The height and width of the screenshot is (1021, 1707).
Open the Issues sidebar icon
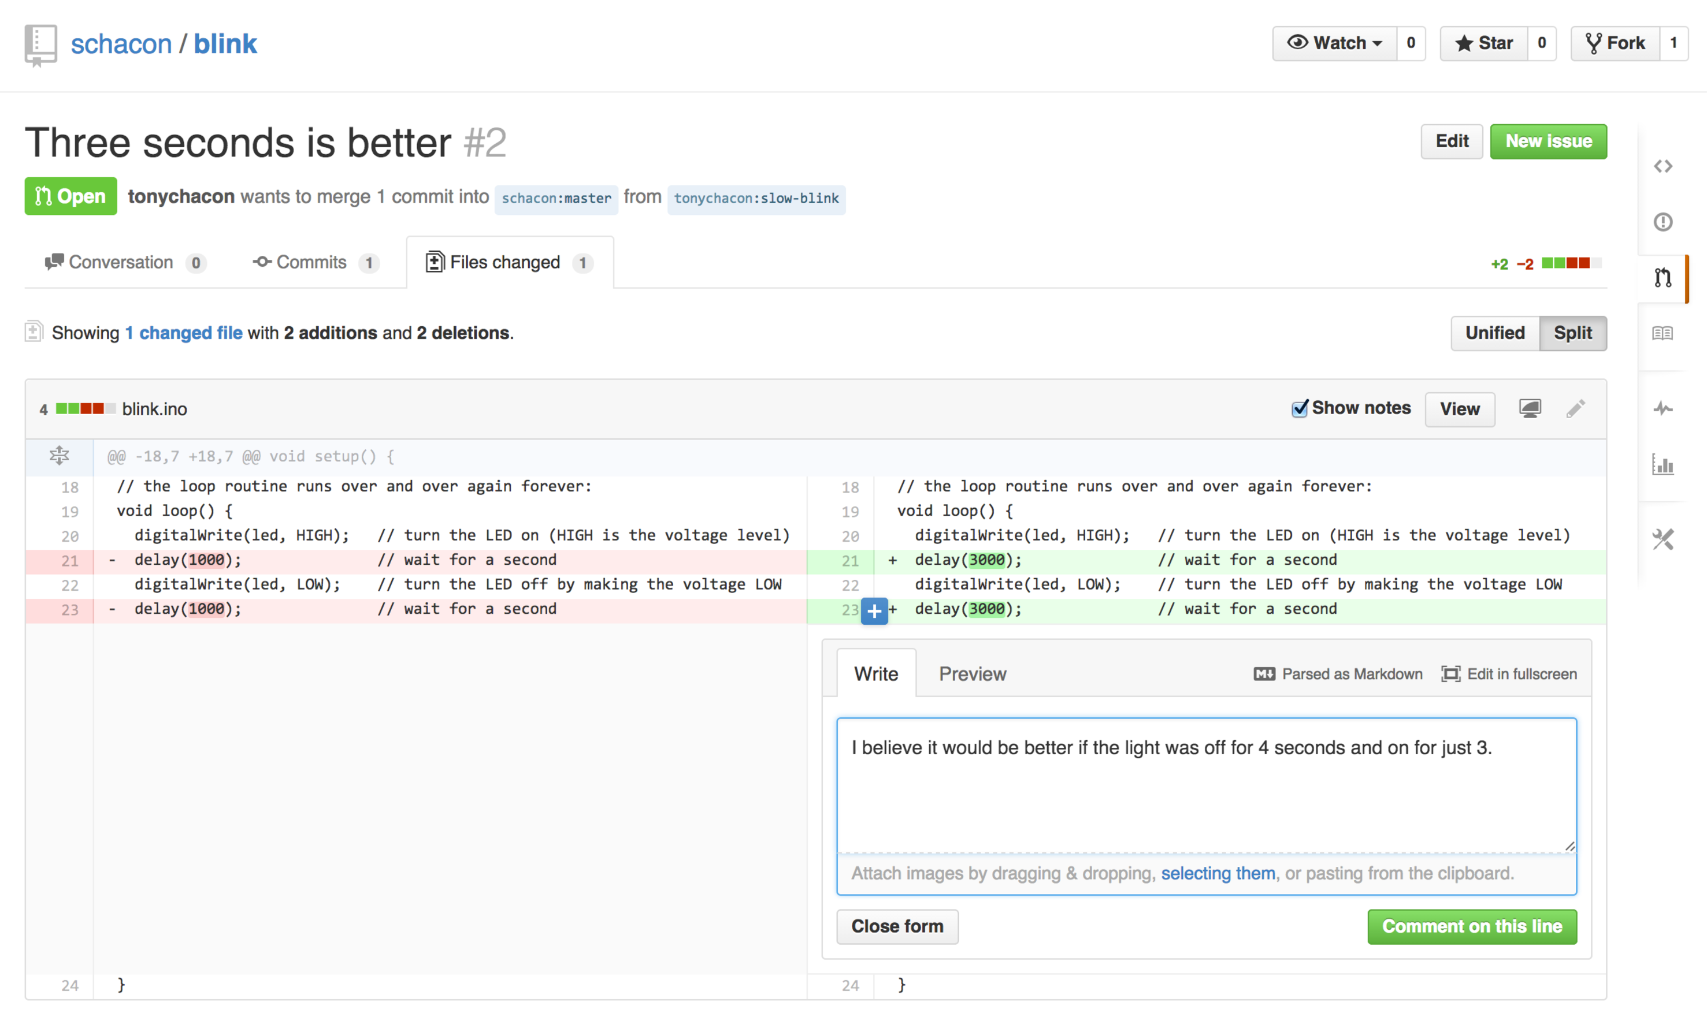[x=1663, y=222]
